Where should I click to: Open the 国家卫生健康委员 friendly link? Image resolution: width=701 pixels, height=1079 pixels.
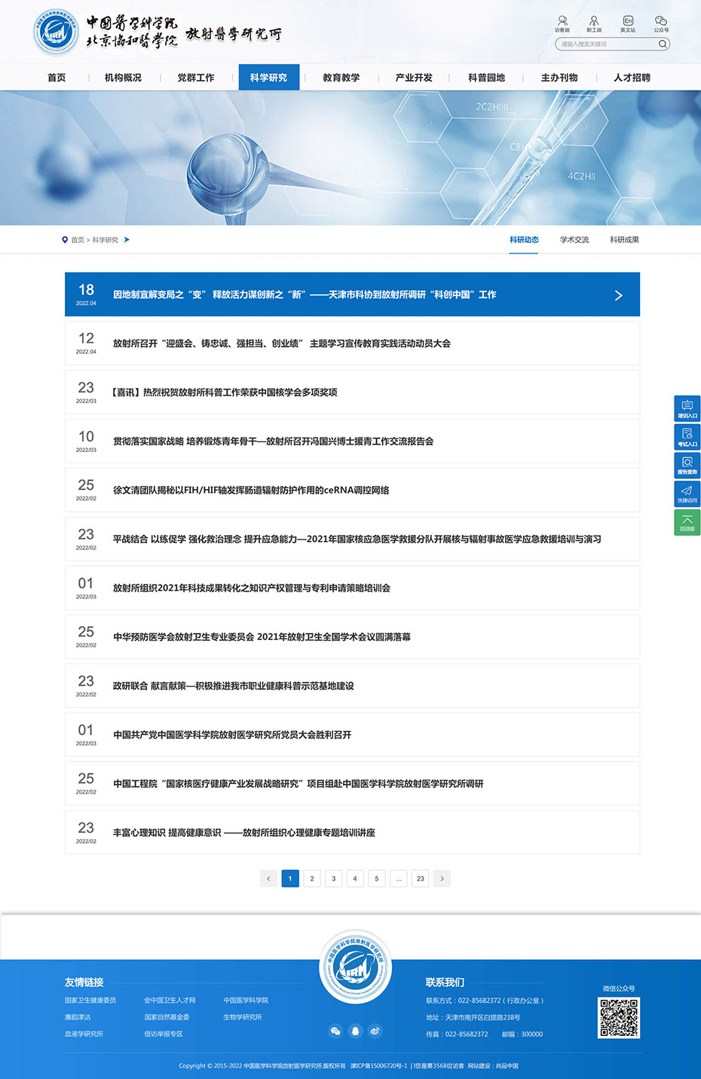pyautogui.click(x=90, y=1001)
